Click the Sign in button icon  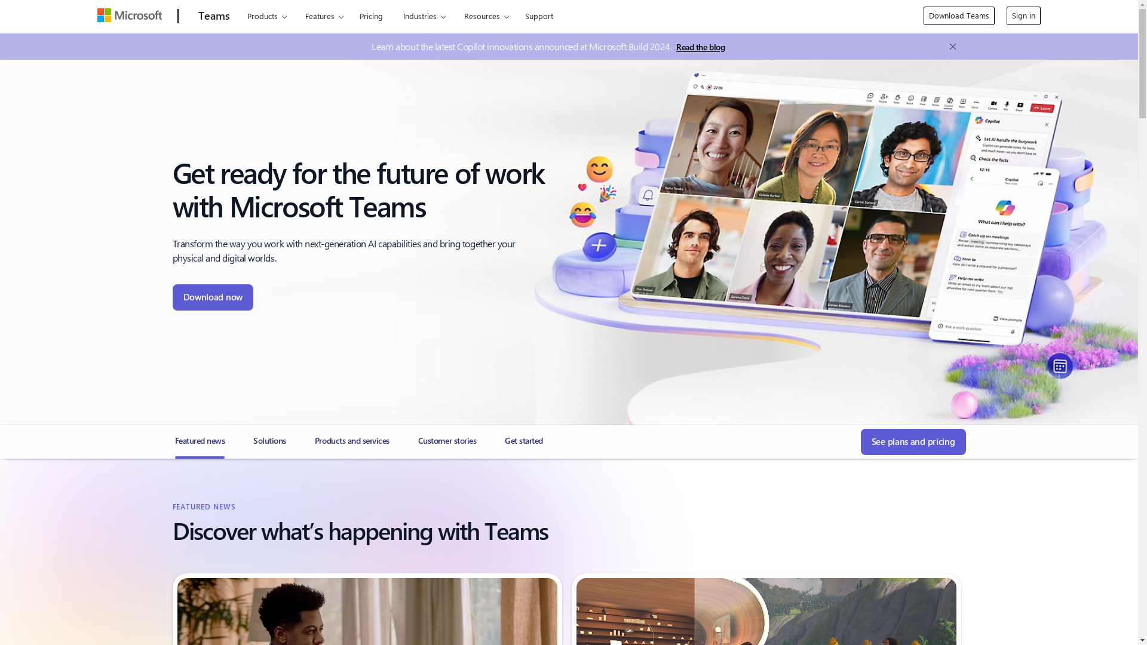[x=1023, y=16]
